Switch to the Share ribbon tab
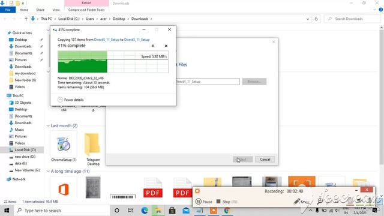 click(40, 10)
